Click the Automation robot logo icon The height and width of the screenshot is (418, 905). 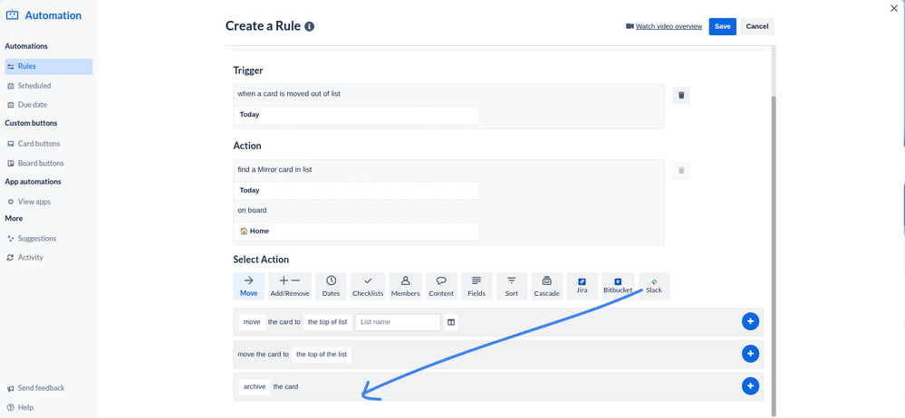[12, 15]
